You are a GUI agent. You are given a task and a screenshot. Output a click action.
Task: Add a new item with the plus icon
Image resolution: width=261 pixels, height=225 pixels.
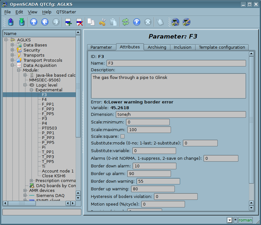point(68,22)
